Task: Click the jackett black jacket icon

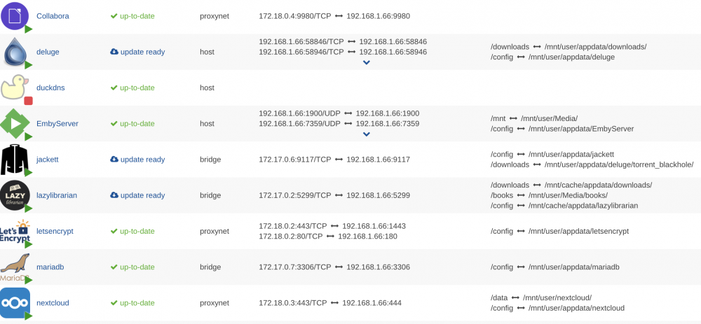Action: coord(15,160)
